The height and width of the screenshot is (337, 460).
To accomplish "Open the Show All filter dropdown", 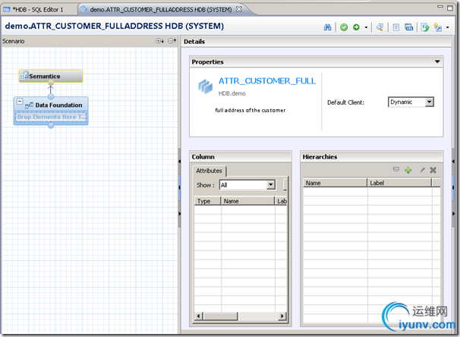I will (271, 184).
